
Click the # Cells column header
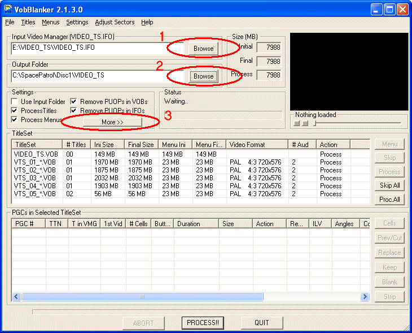point(138,224)
